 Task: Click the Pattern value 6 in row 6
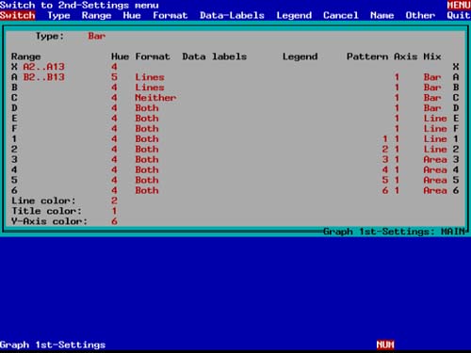385,190
